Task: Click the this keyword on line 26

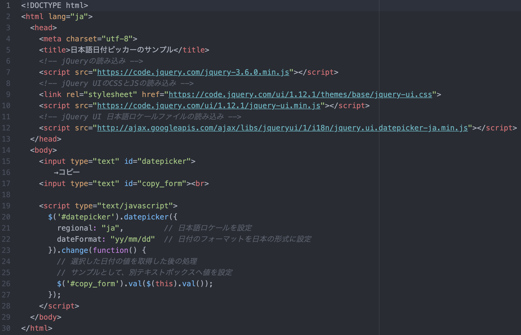Action: tap(164, 284)
